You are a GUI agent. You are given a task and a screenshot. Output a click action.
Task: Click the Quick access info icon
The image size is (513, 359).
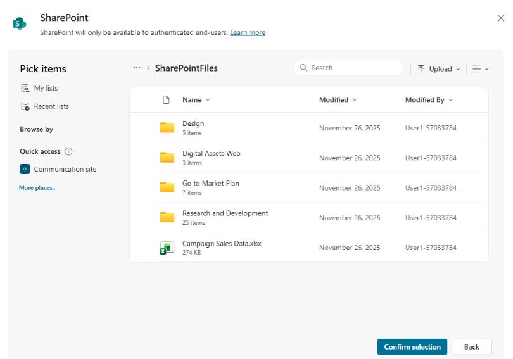pyautogui.click(x=69, y=152)
